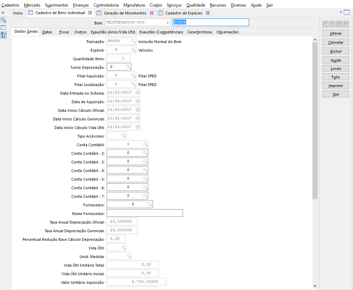The width and height of the screenshot is (353, 290).
Task: Click the window restore icon near tab list
Action: [x=347, y=12]
